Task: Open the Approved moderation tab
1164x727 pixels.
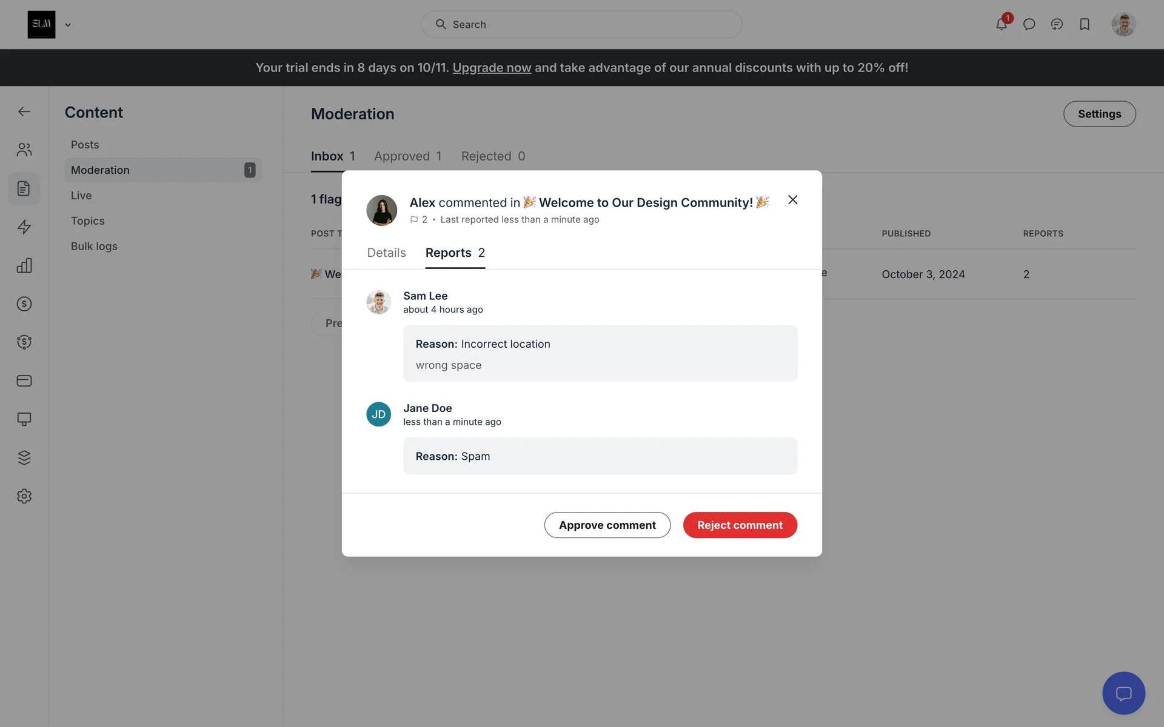Action: 407,156
